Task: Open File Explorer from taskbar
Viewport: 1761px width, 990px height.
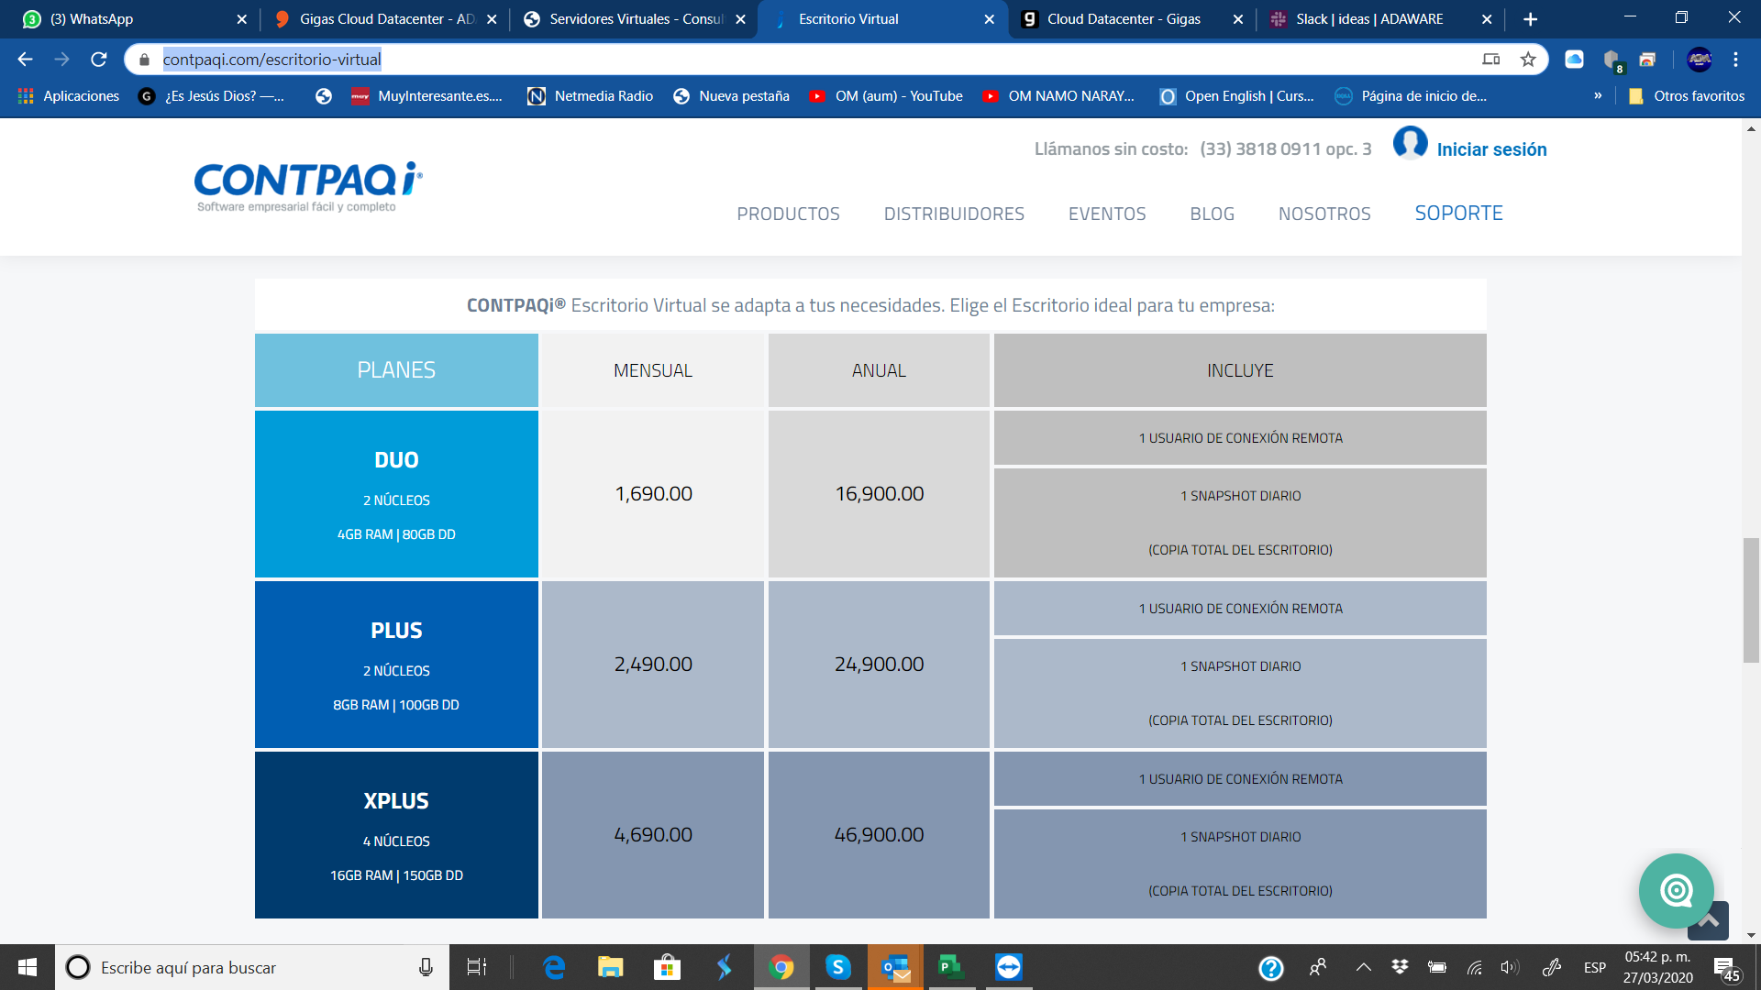Action: pyautogui.click(x=610, y=967)
